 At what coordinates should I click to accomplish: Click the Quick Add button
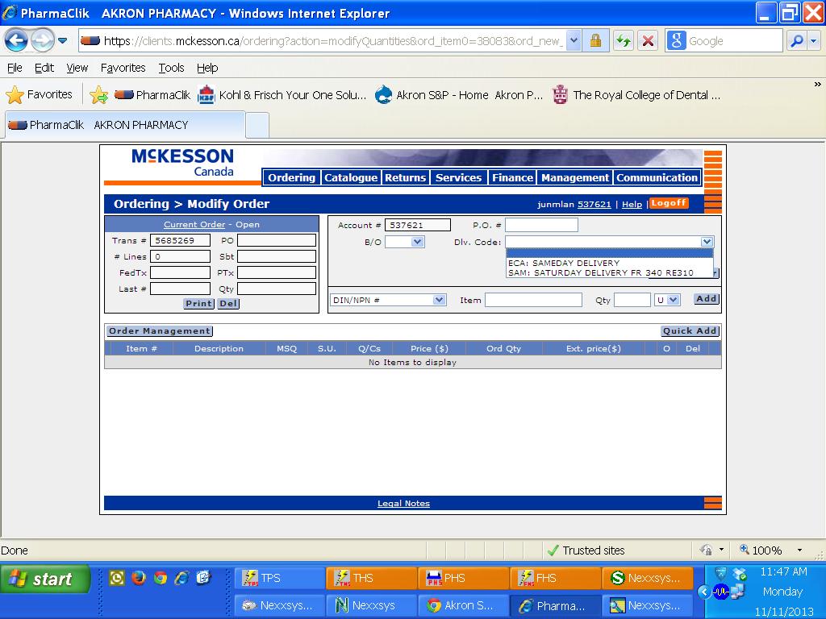tap(690, 330)
